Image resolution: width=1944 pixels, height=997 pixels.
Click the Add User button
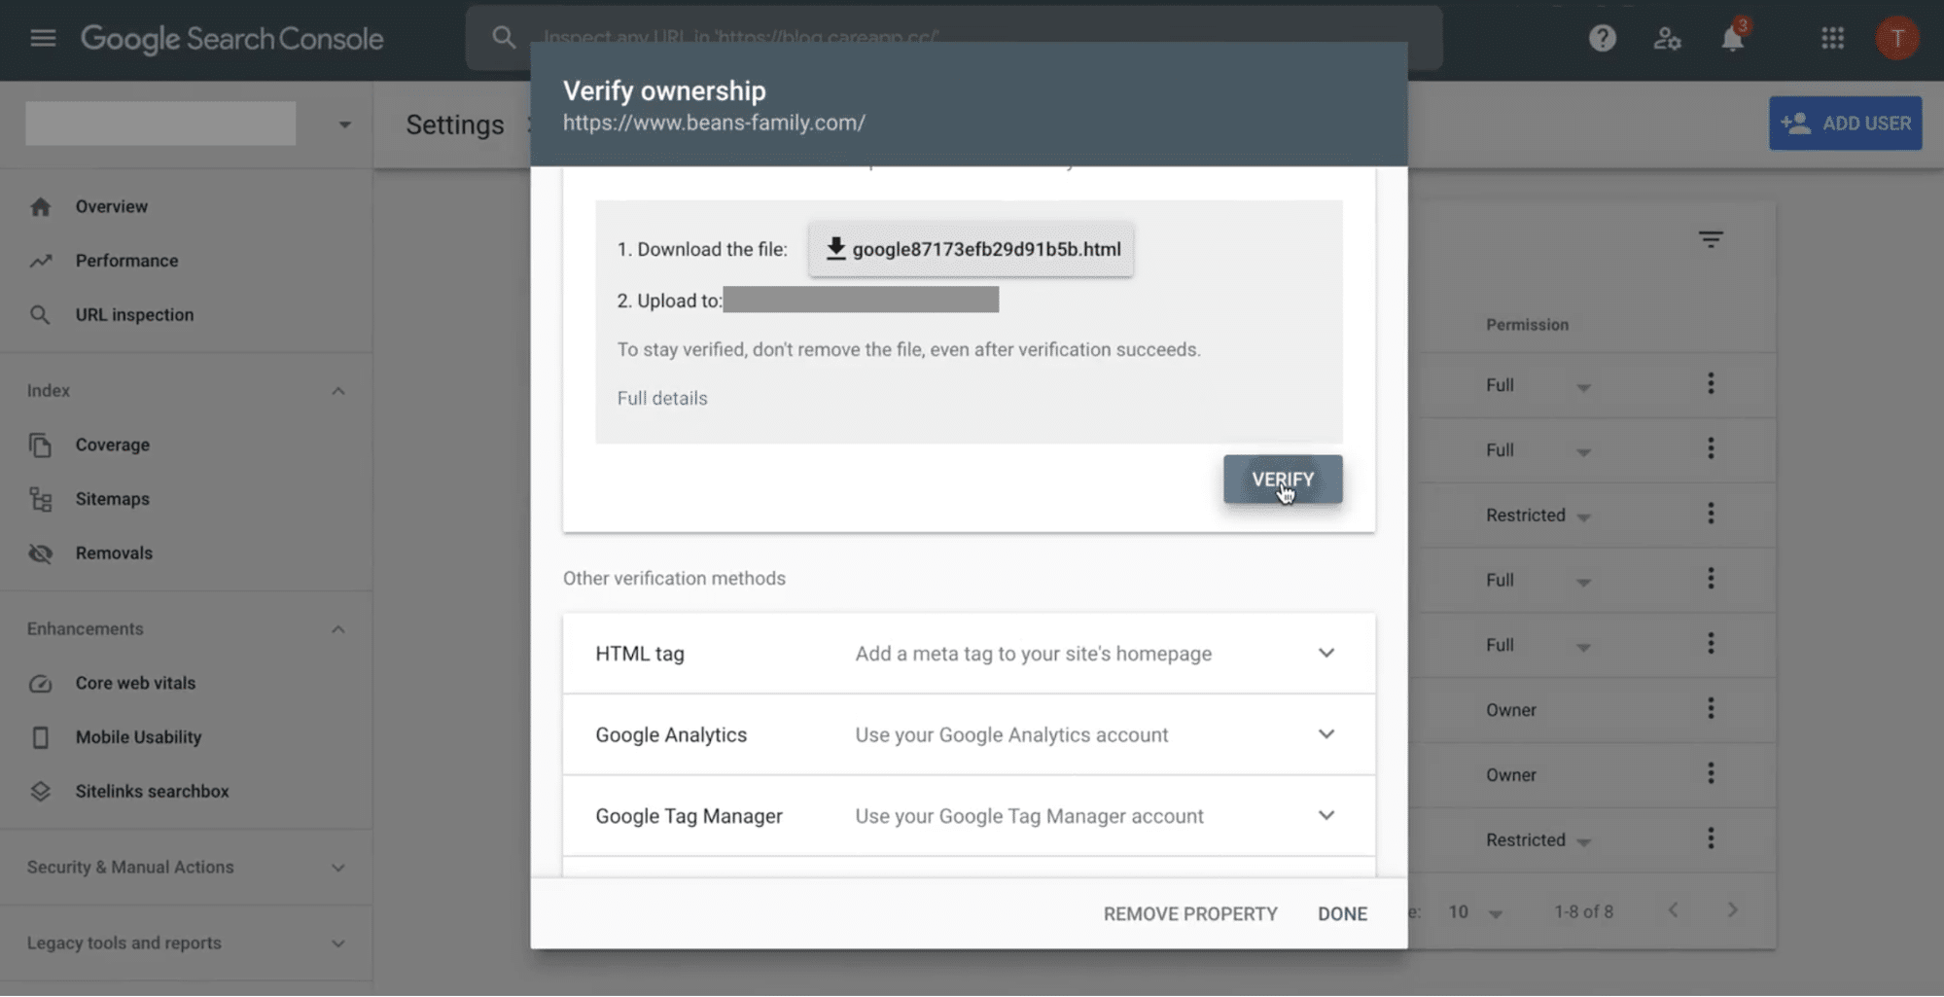click(x=1845, y=124)
